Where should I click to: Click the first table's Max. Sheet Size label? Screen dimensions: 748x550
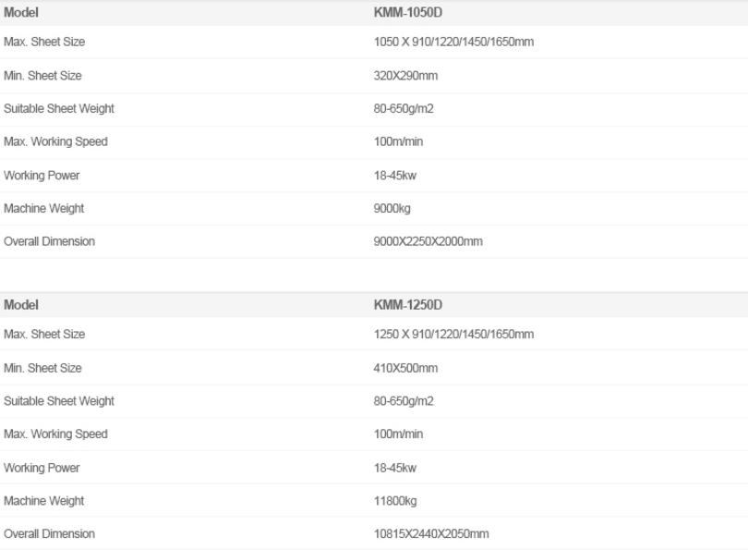pos(44,42)
